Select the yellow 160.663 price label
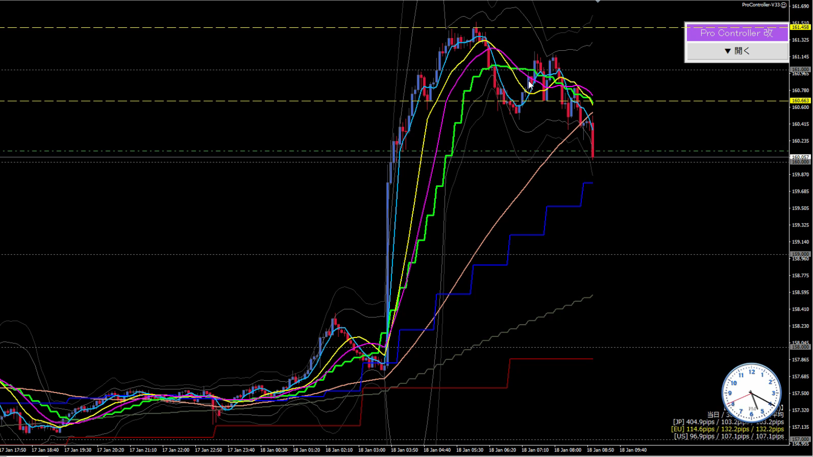The height and width of the screenshot is (457, 813). 800,101
